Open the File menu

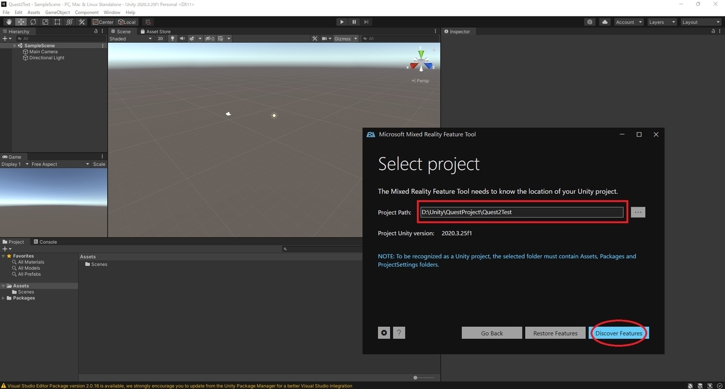[x=6, y=12]
